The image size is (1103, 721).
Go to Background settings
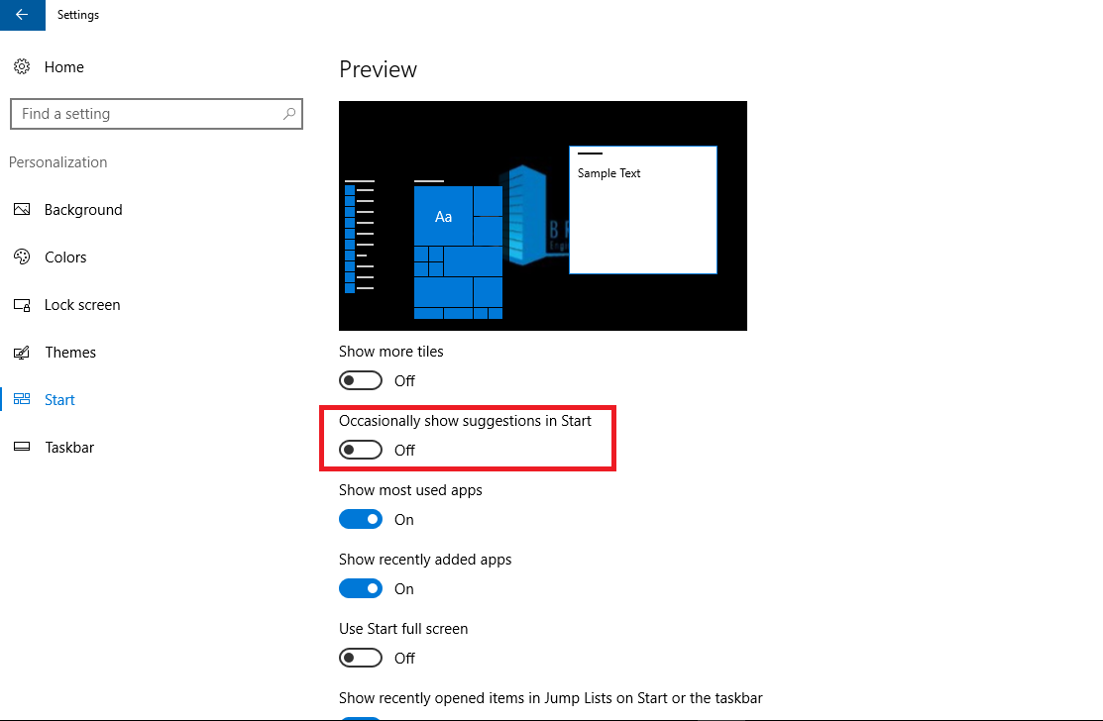83,209
